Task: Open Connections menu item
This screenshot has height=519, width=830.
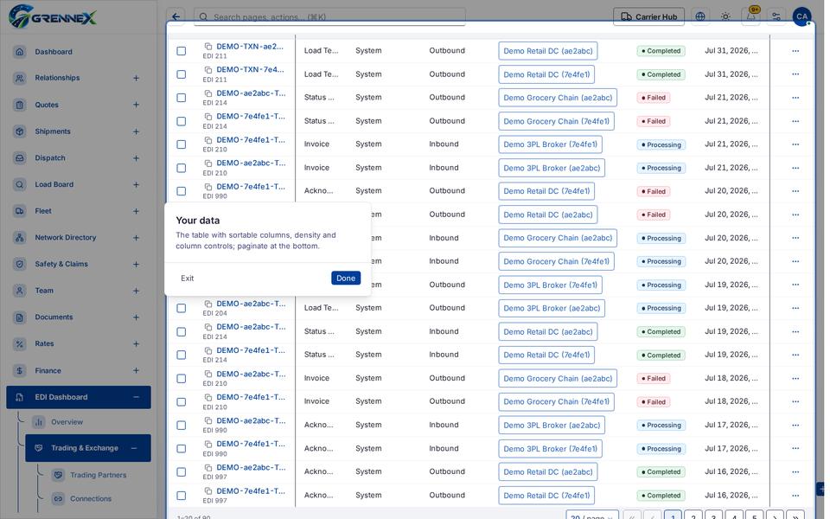Action: 91,499
